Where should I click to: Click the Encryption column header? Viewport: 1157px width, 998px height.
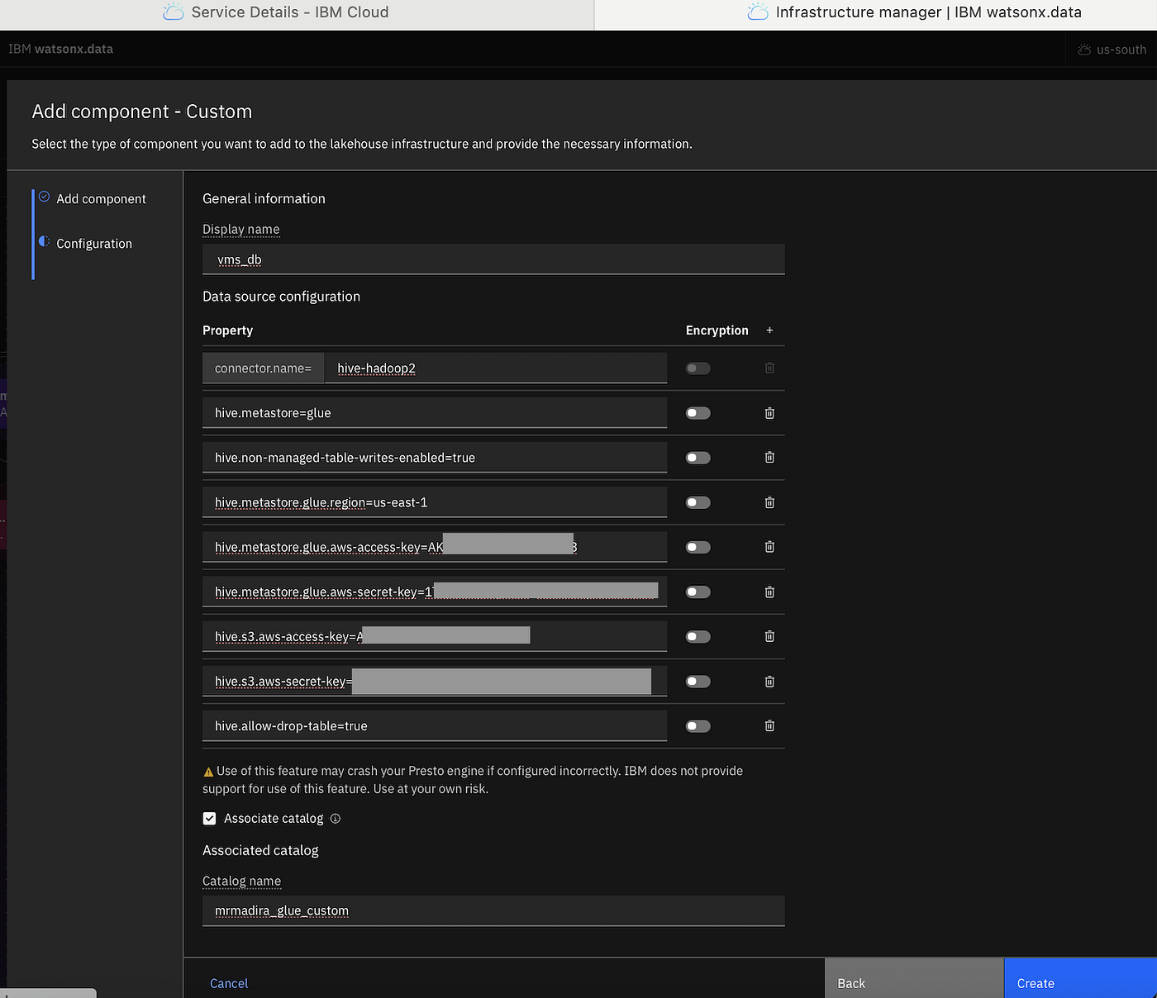(717, 330)
